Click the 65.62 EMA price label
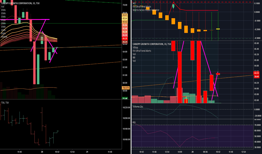Viewport: 262px width, 154px height. 125,22
